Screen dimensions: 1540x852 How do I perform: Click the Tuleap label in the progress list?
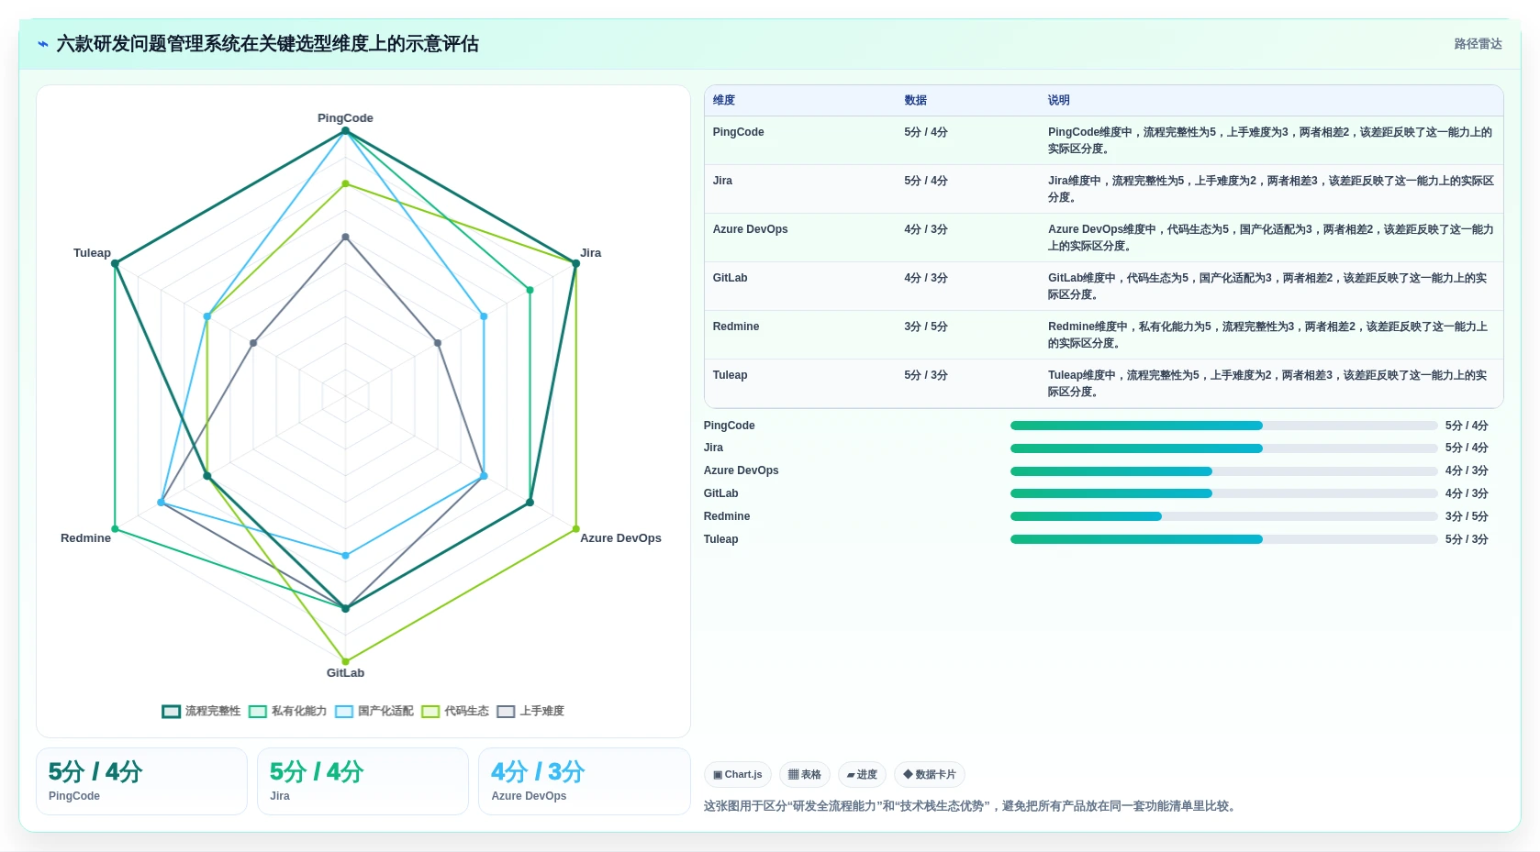pyautogui.click(x=720, y=539)
